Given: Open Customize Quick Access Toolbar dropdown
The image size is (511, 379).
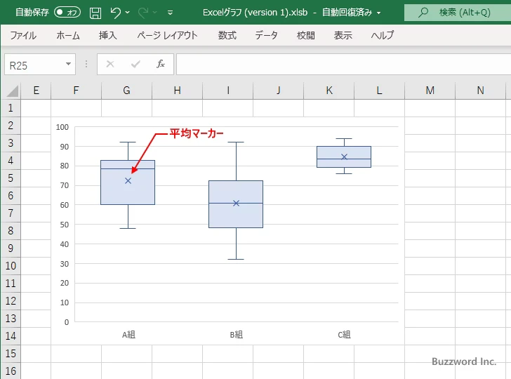Looking at the screenshot, I should tap(173, 13).
